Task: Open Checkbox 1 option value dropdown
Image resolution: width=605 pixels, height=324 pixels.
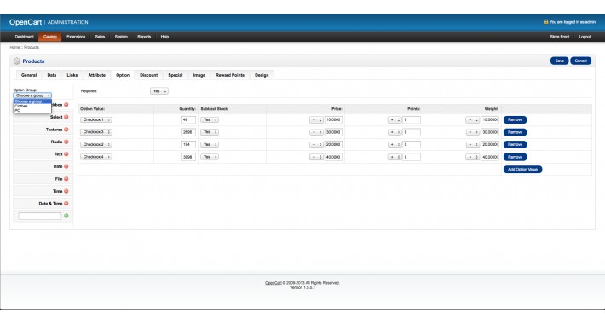Action: coord(96,119)
